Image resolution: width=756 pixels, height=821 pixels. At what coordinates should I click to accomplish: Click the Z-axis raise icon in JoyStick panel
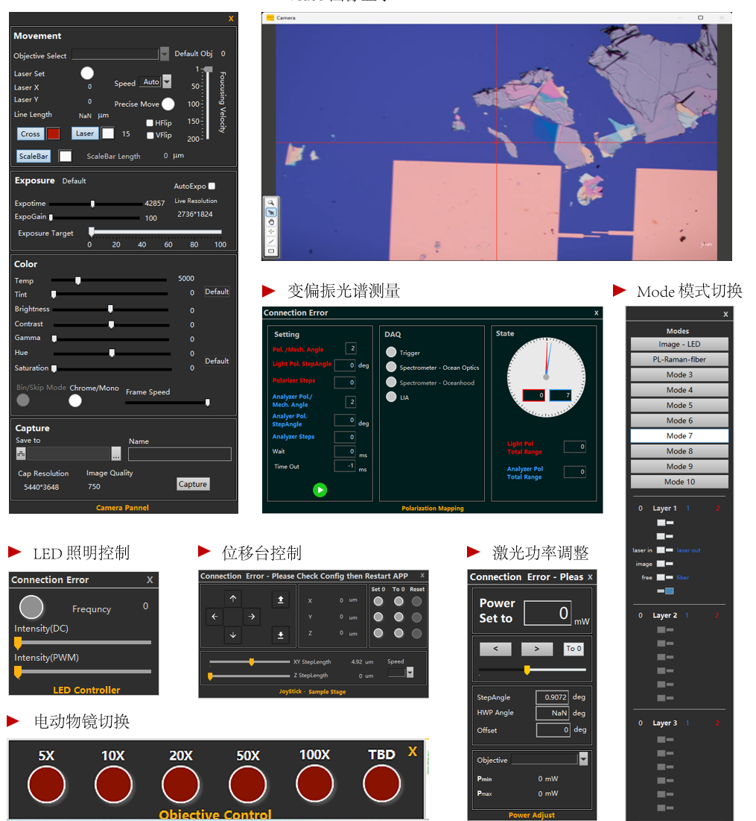point(280,600)
